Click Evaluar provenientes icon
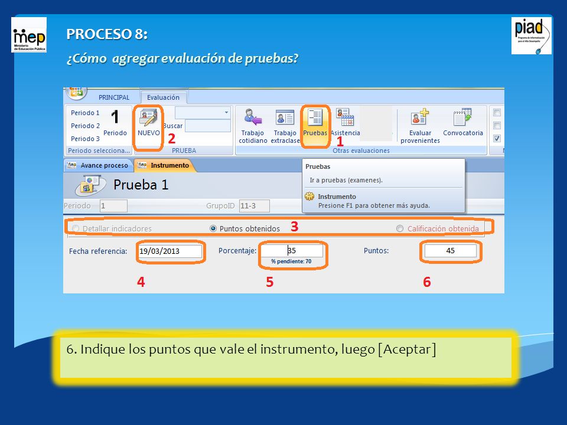The image size is (567, 425). coord(420,117)
